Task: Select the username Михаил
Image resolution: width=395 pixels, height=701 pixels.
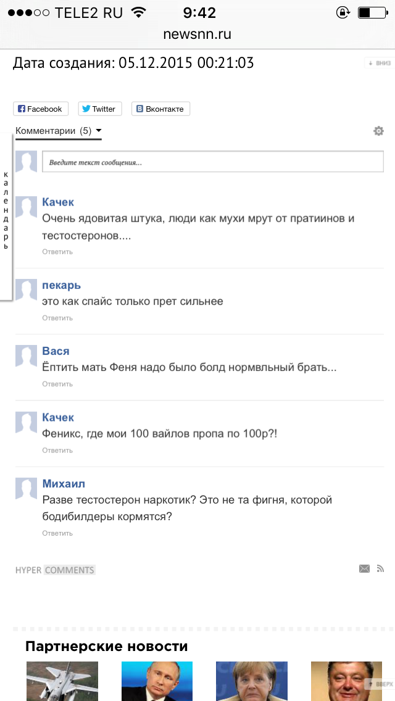Action: [64, 484]
